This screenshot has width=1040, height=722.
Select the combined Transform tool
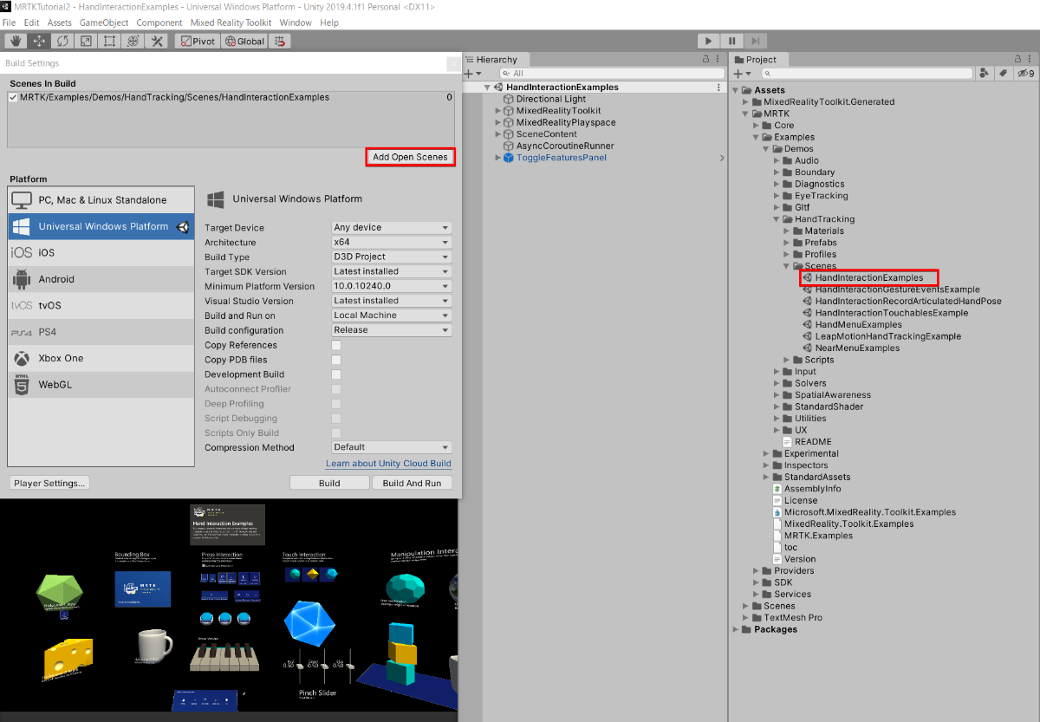[x=133, y=41]
